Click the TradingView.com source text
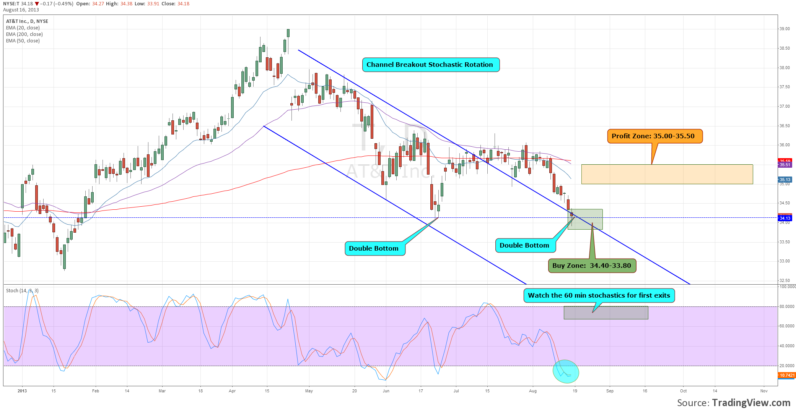Viewport: 796px width, 413px height. pyautogui.click(x=751, y=403)
